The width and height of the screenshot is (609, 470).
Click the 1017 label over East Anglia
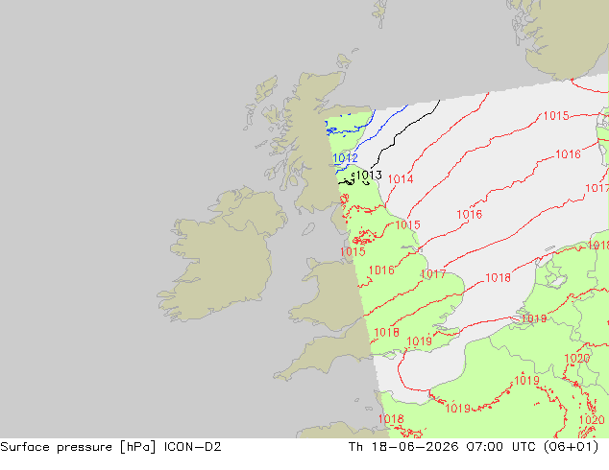(x=432, y=274)
